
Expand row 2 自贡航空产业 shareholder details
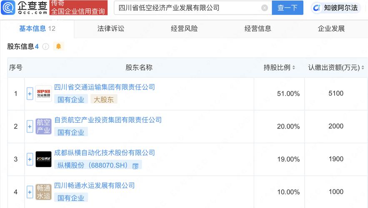(x=30, y=126)
